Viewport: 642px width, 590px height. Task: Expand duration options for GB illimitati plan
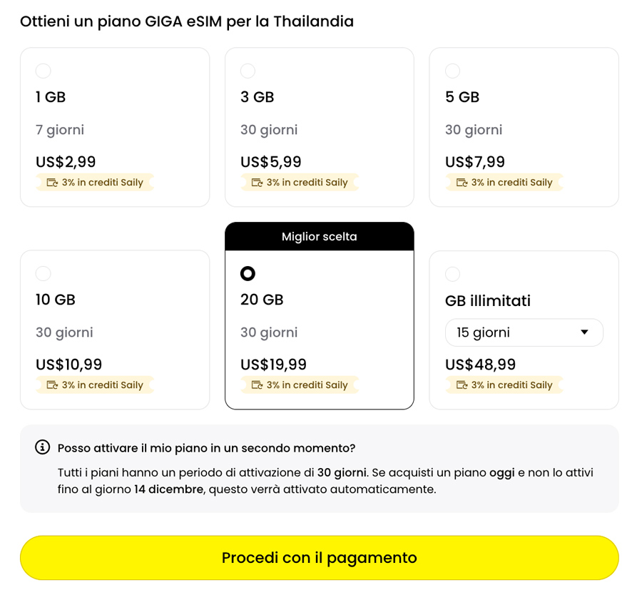pos(524,332)
